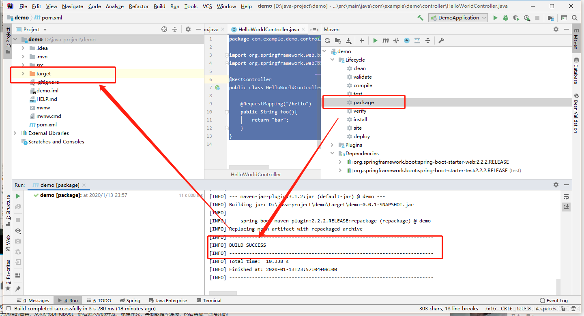Click Search Everywhere magnifier icon

pyautogui.click(x=575, y=18)
